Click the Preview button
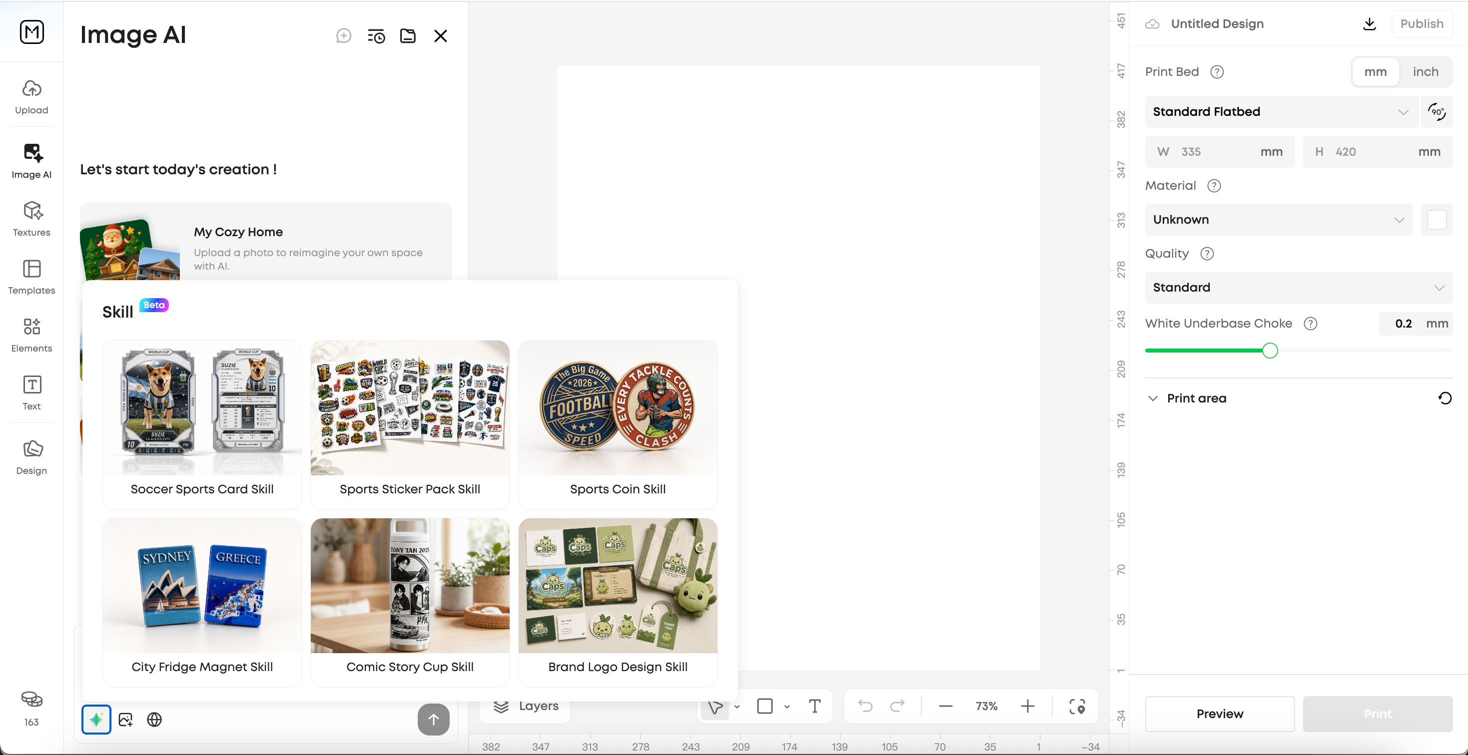The width and height of the screenshot is (1468, 755). click(x=1220, y=714)
